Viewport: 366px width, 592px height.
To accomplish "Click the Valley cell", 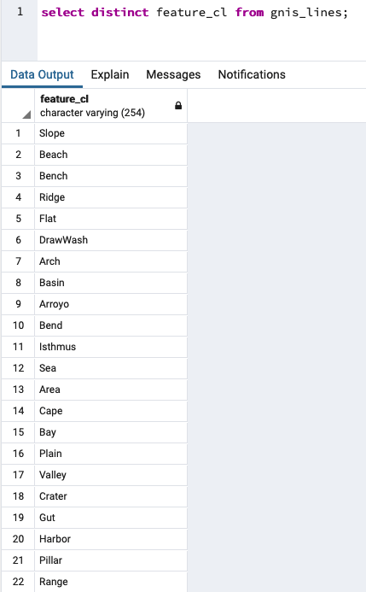I will tap(111, 475).
